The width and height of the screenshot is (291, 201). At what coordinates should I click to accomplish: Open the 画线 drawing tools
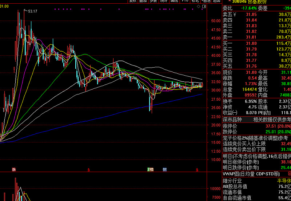click(174, 1)
